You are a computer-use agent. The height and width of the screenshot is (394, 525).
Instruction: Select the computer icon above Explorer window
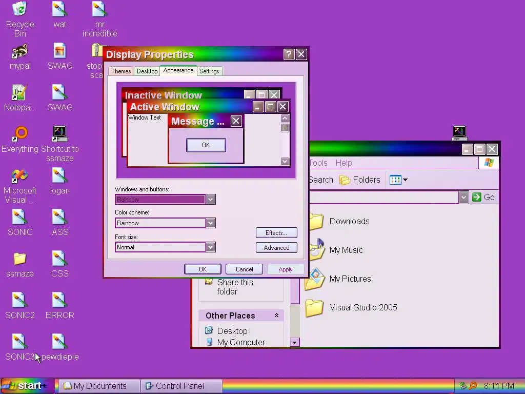459,133
